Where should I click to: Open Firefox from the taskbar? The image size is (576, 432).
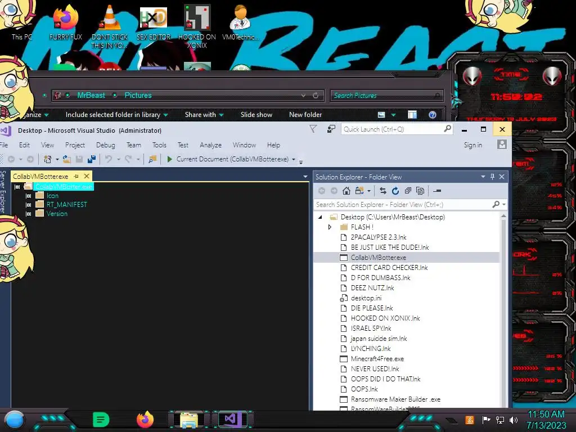145,420
